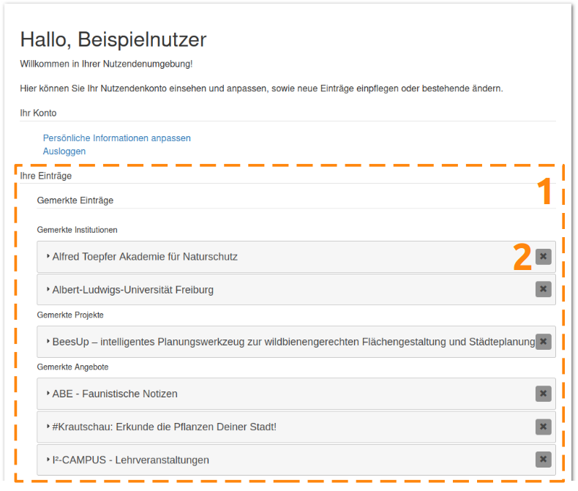Expand Albert-Ludwigs-Universität Freiburg entry arrow

point(48,289)
